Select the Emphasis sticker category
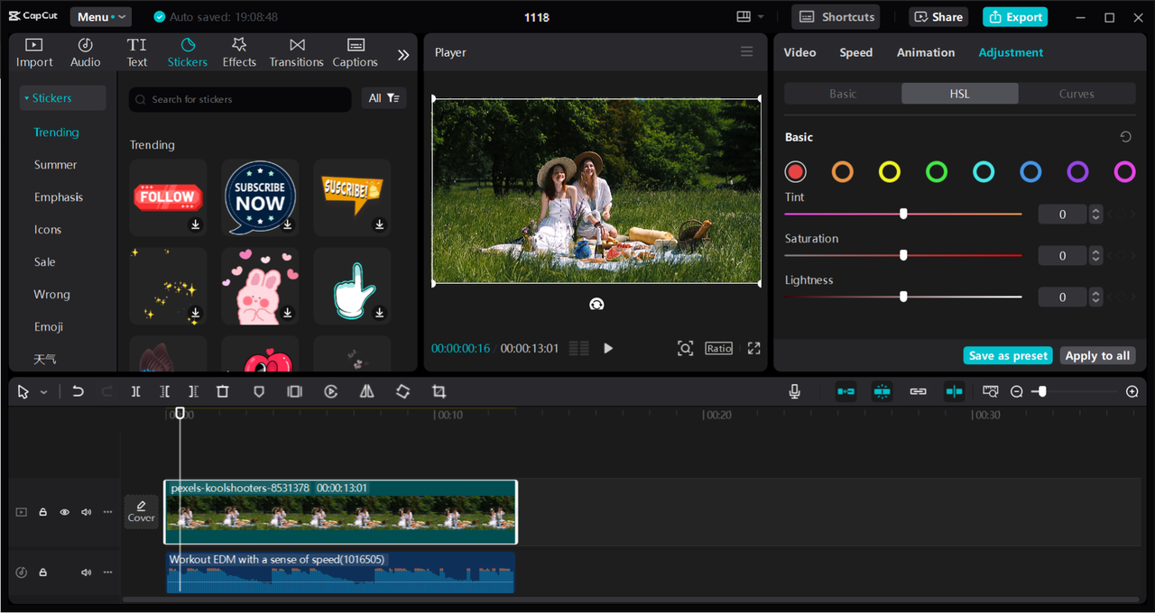1155x613 pixels. [x=59, y=197]
